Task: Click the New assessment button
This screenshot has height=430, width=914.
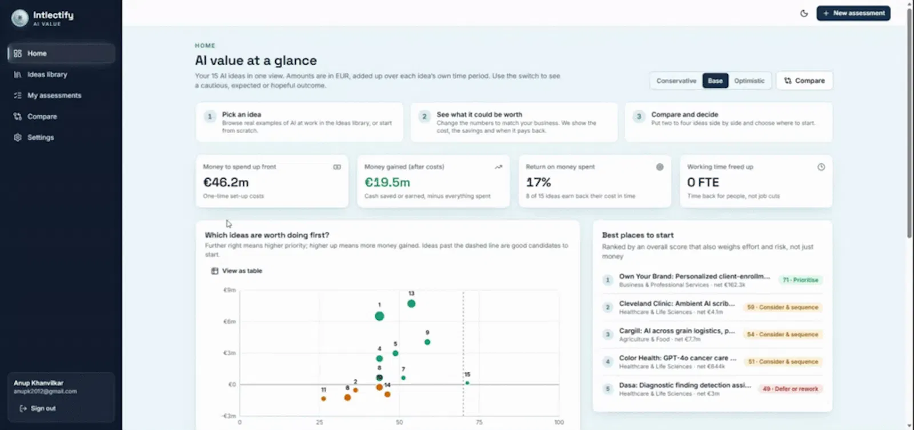Action: [x=853, y=13]
